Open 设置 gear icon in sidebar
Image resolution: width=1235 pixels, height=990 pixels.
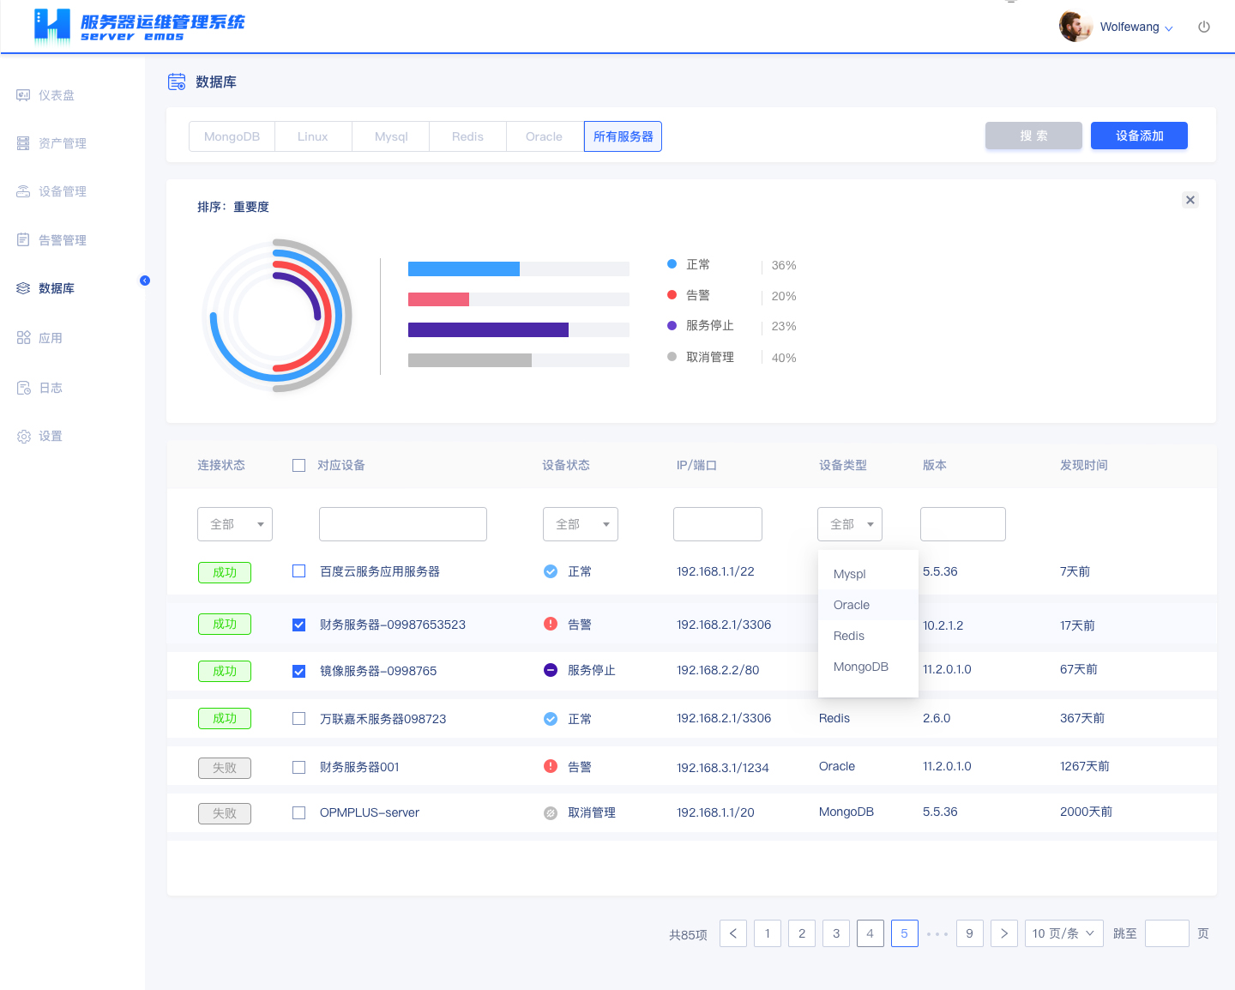(23, 437)
